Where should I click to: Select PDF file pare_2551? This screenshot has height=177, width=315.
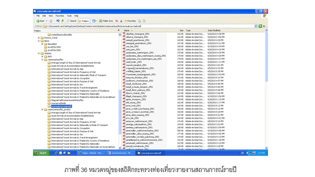coord(133,49)
